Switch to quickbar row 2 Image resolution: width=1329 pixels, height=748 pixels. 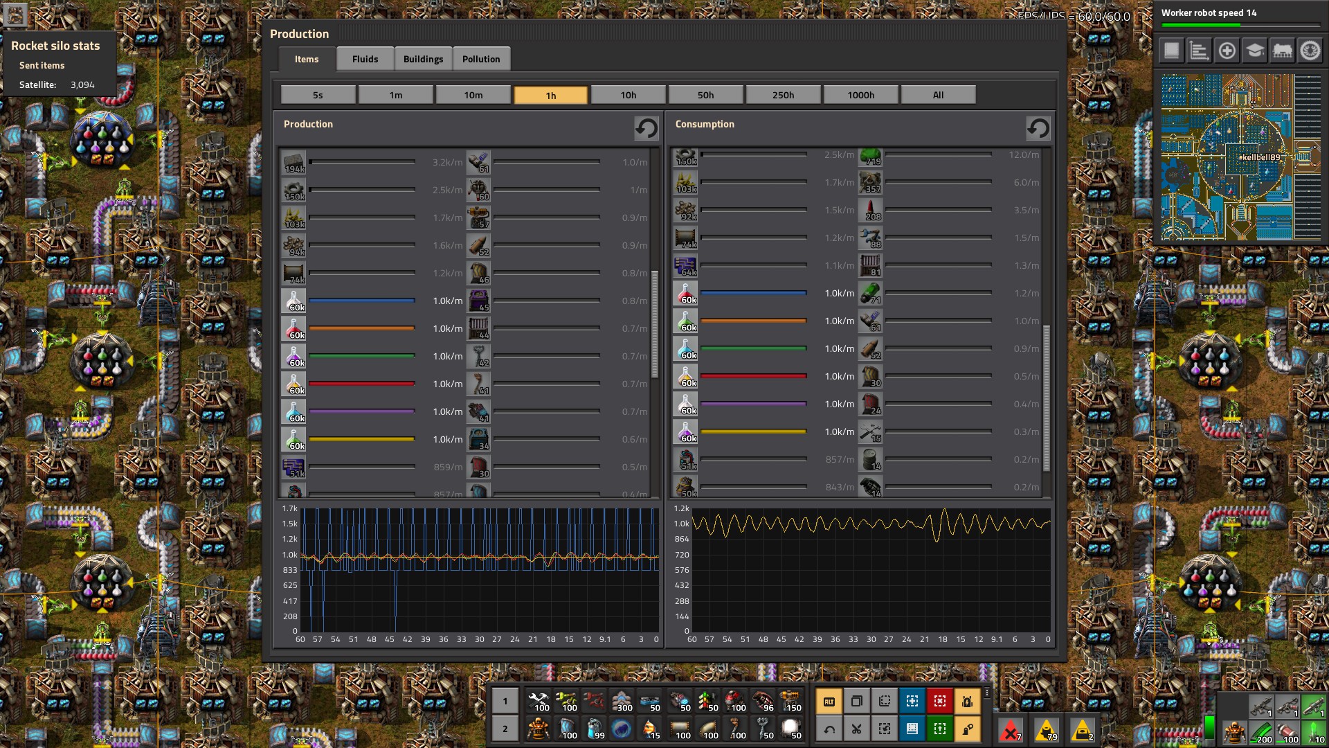(505, 729)
